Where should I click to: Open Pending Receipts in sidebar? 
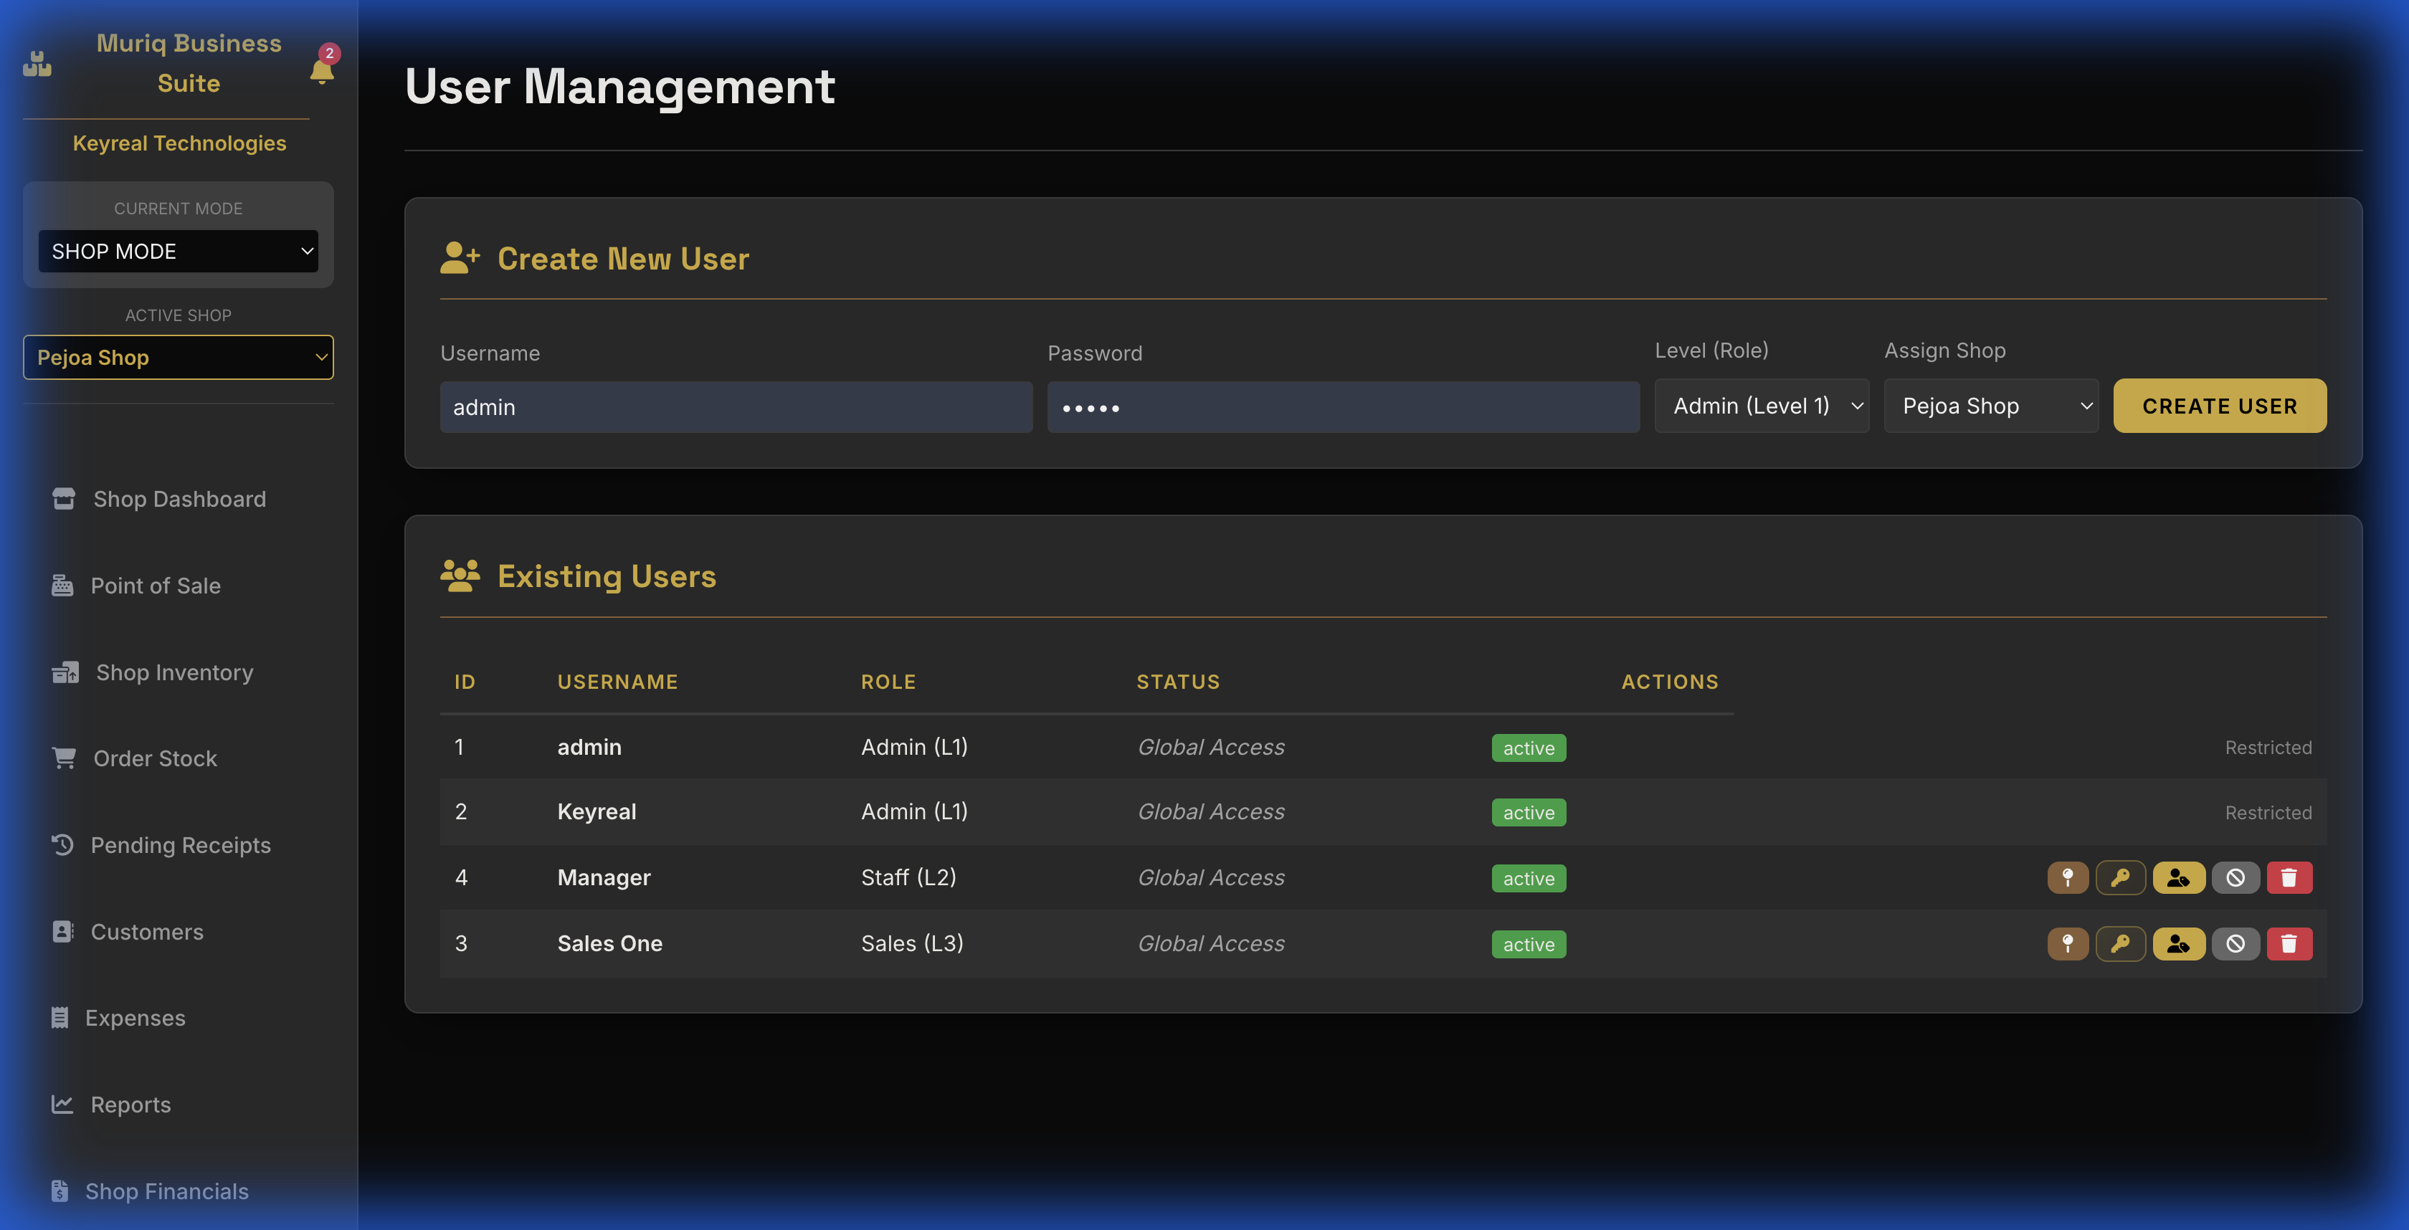[x=179, y=846]
